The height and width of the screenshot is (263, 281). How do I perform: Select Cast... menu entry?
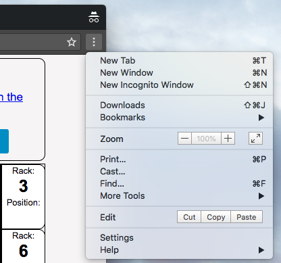(180, 172)
